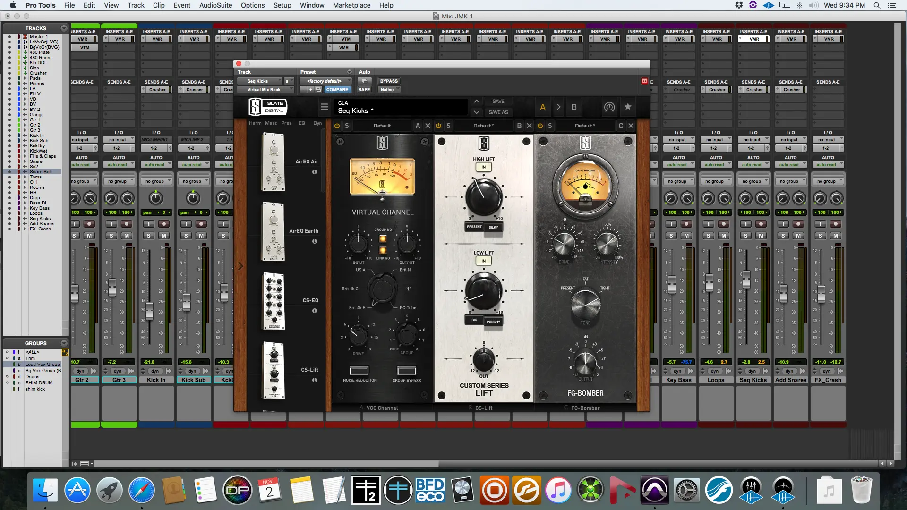
Task: Copy setting A to B arrow
Action: [x=558, y=107]
